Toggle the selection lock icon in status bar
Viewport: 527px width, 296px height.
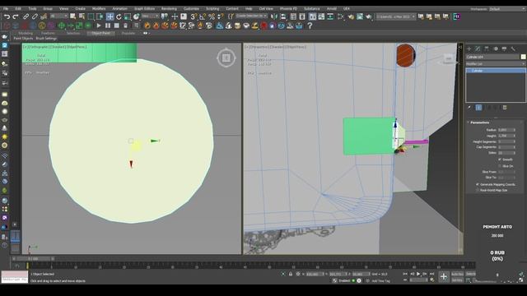click(291, 274)
